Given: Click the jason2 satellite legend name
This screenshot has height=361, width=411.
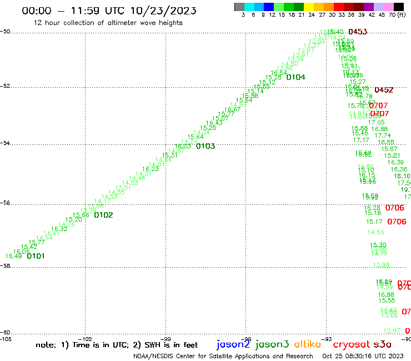Looking at the screenshot, I should pos(233,345).
